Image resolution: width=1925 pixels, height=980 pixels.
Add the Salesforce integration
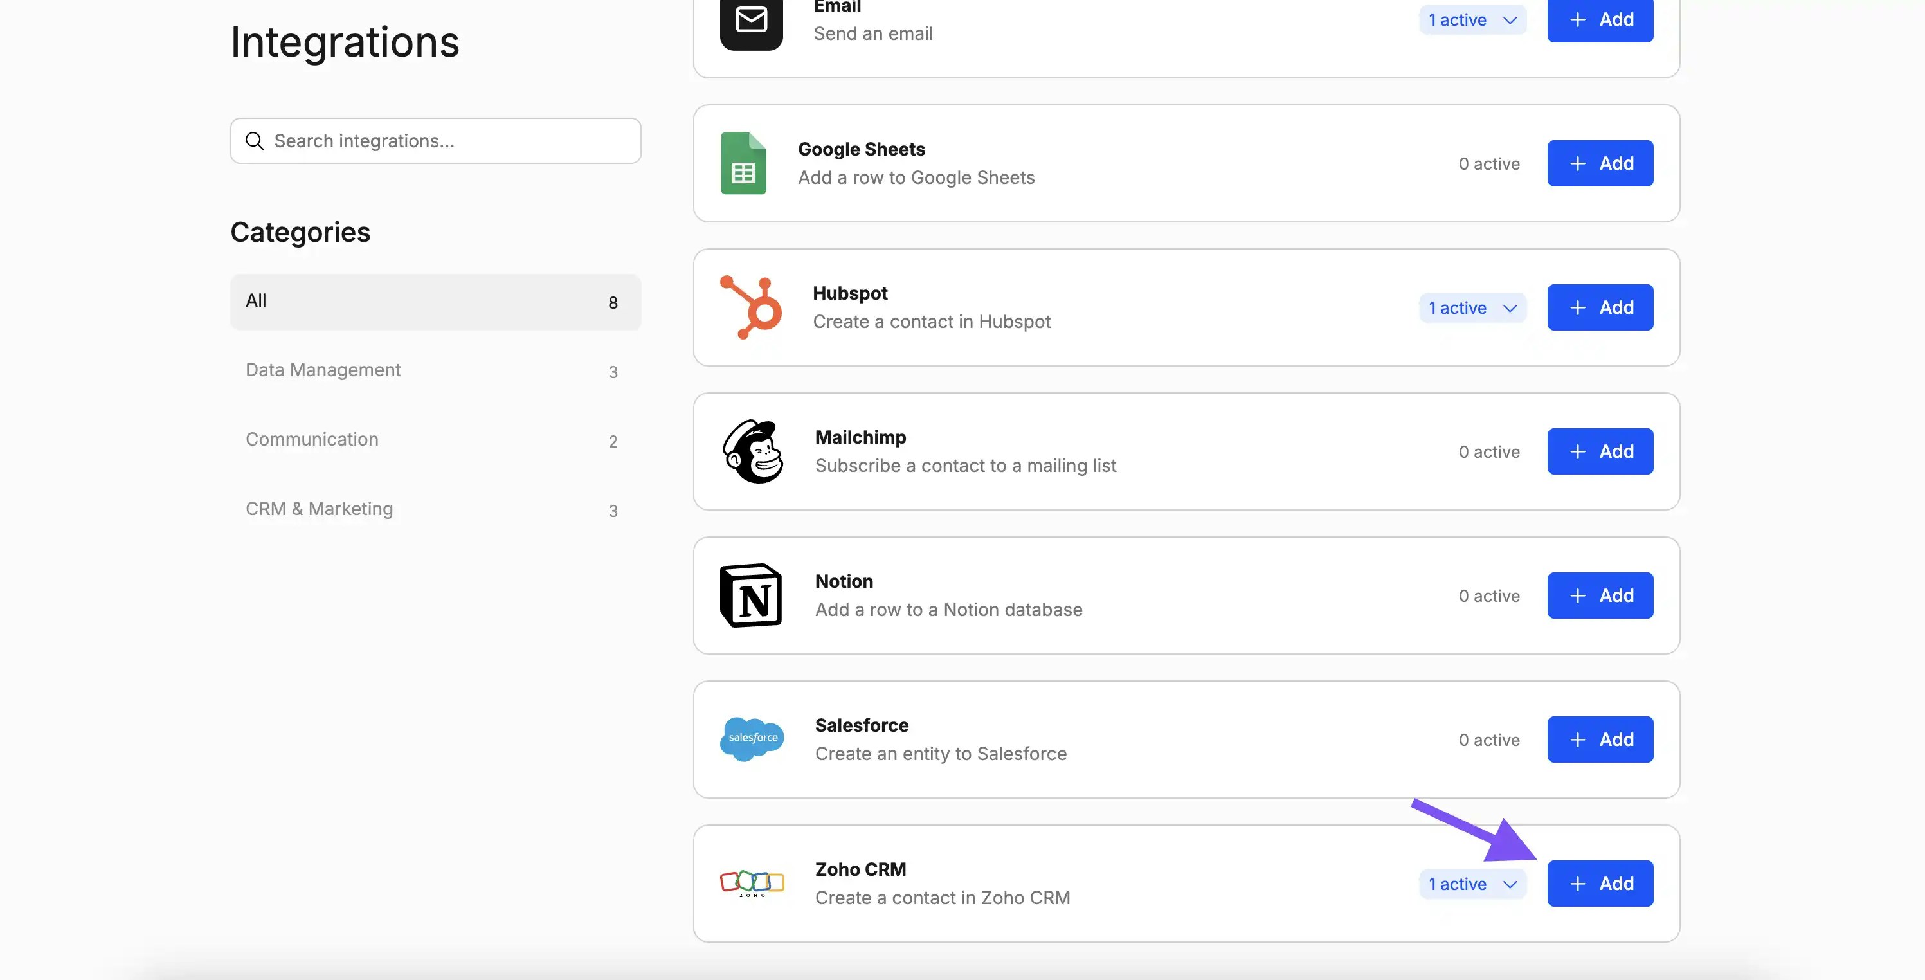click(1600, 740)
